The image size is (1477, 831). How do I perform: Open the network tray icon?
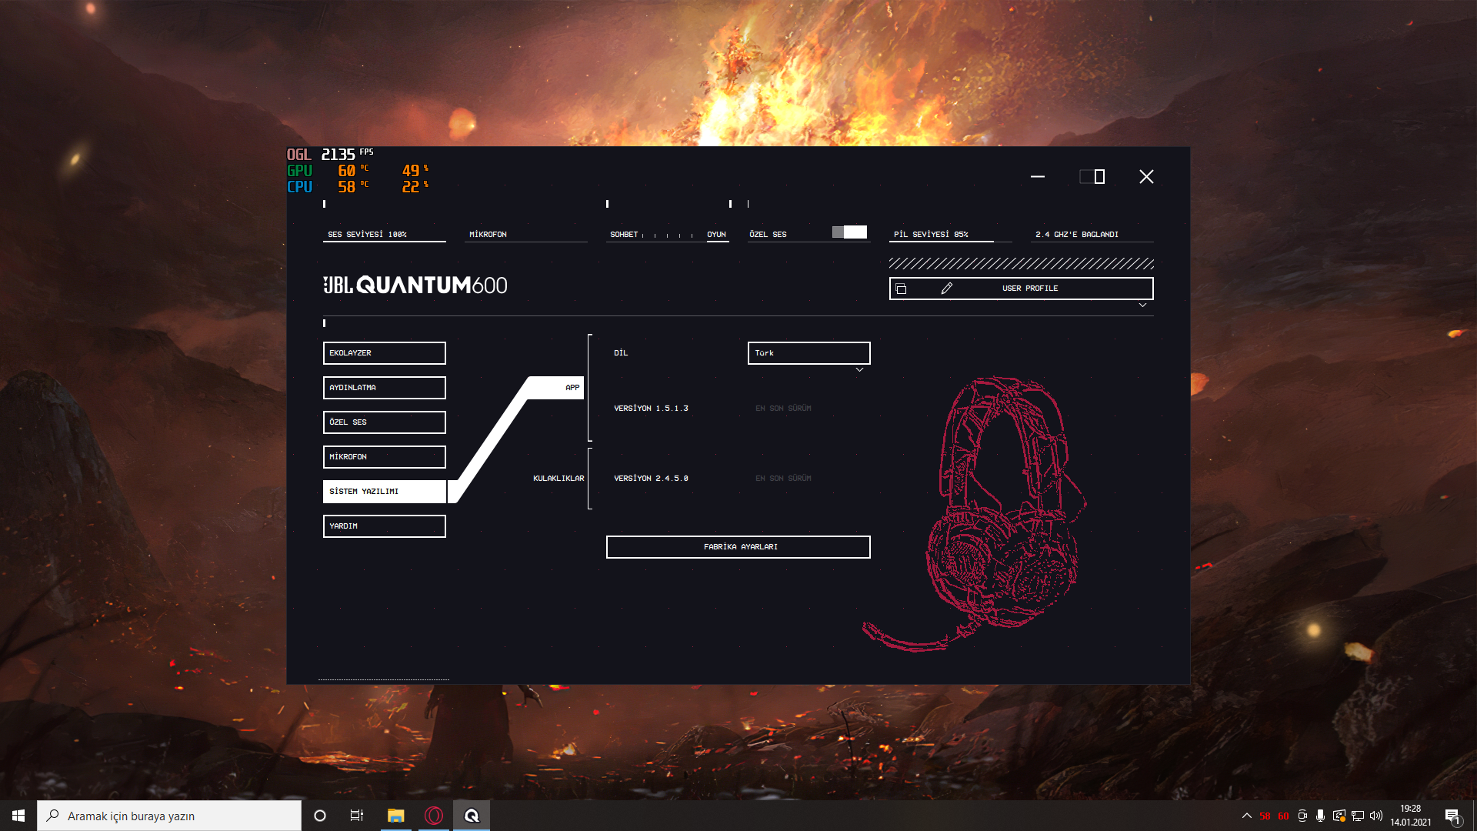tap(1358, 816)
